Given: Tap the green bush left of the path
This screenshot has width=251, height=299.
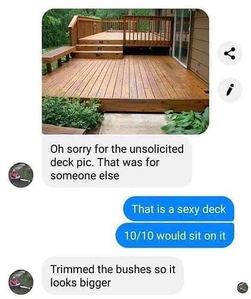Looking at the screenshot, I should tap(72, 112).
